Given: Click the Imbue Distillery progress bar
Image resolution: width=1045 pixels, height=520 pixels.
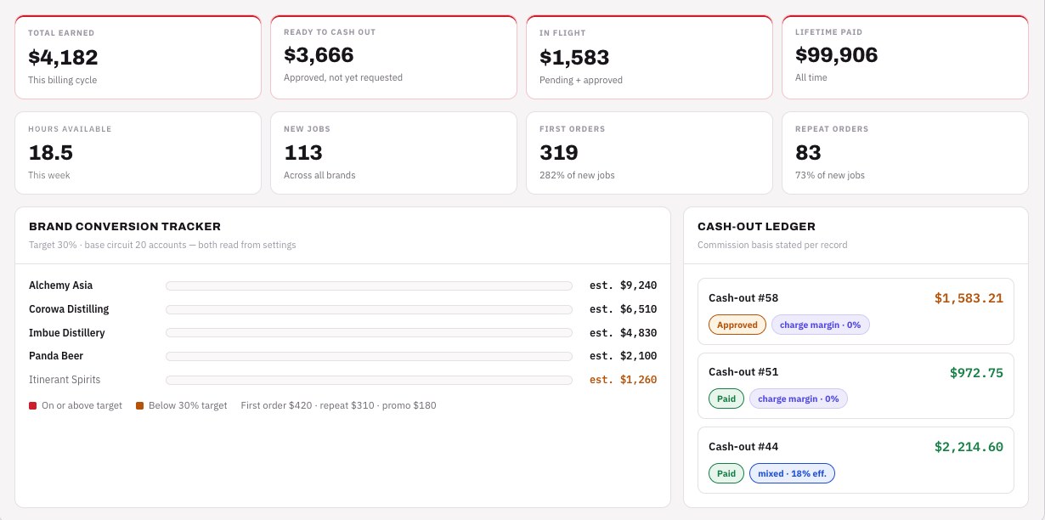Looking at the screenshot, I should coord(369,333).
